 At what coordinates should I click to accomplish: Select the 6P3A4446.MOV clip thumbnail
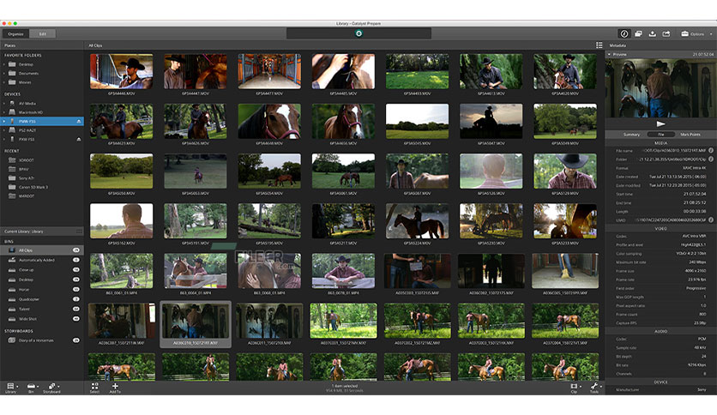tap(122, 71)
